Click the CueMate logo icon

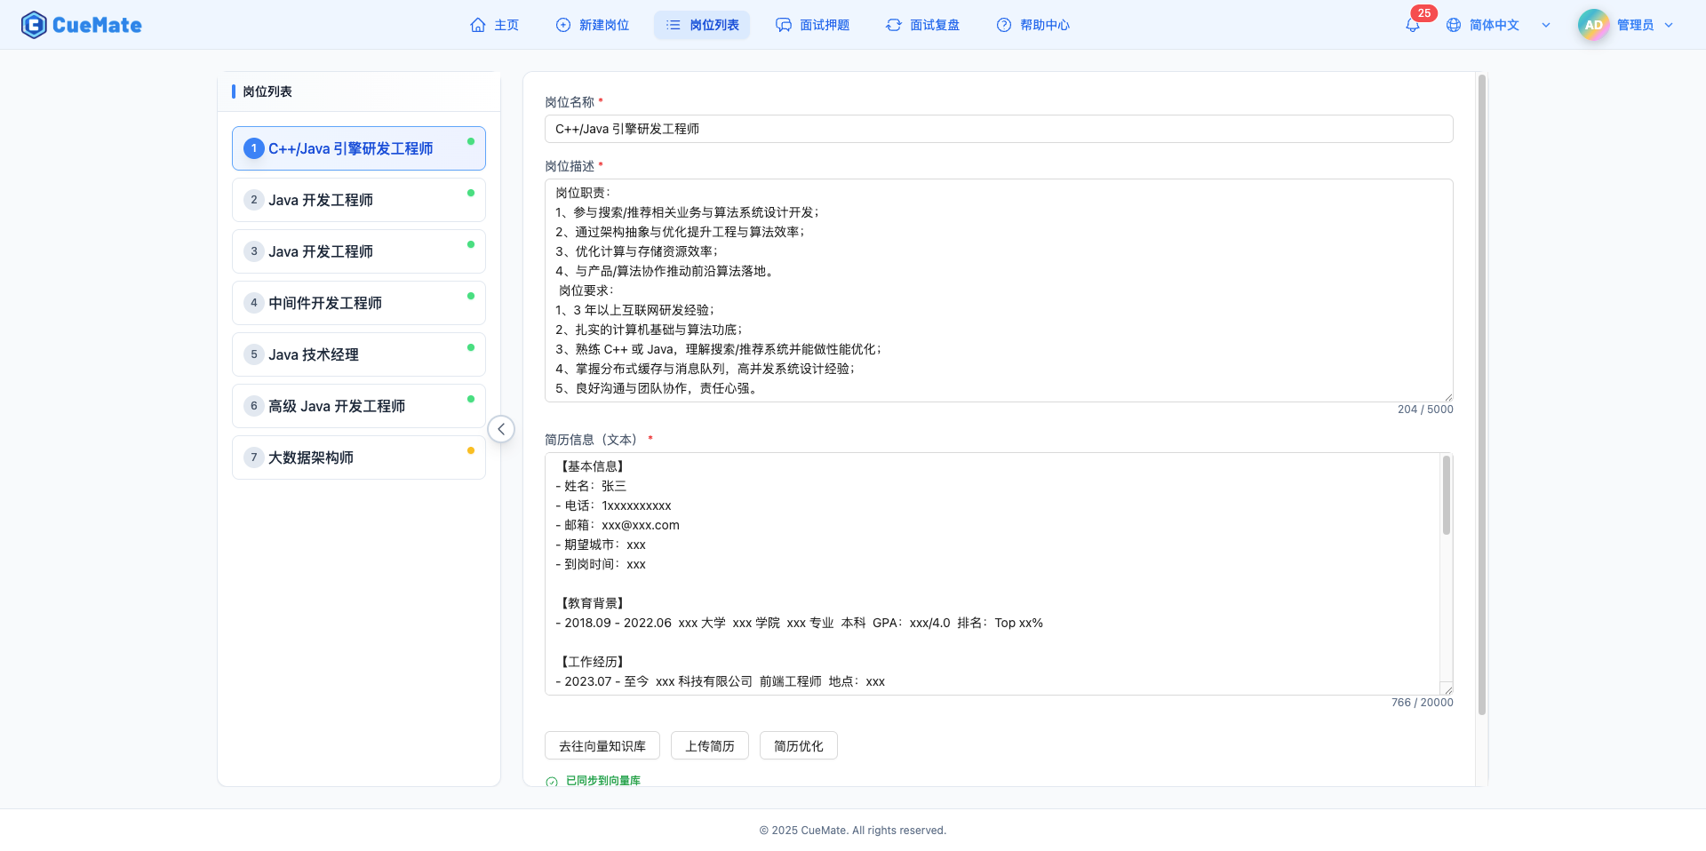[33, 24]
